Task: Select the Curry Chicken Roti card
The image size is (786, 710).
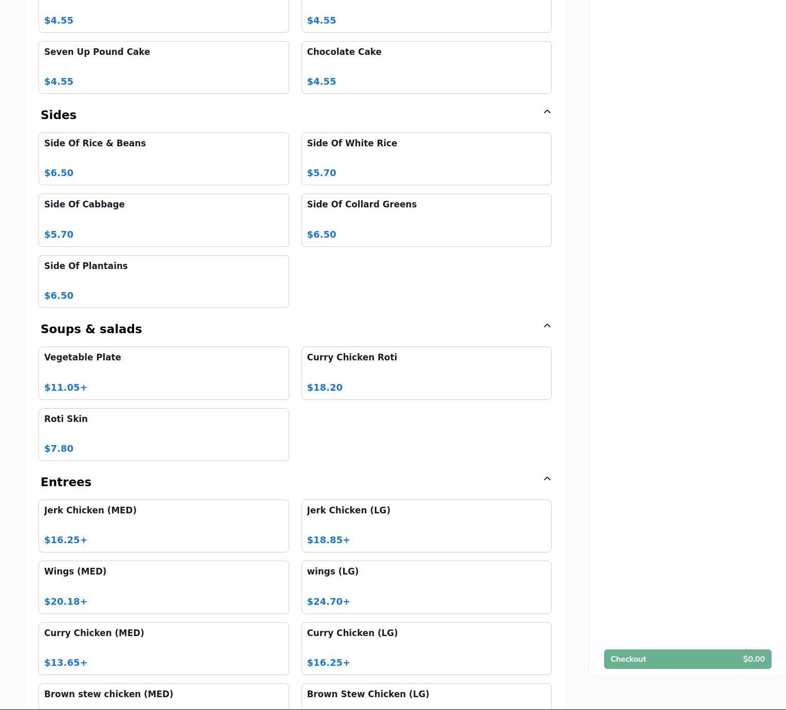Action: click(x=426, y=373)
